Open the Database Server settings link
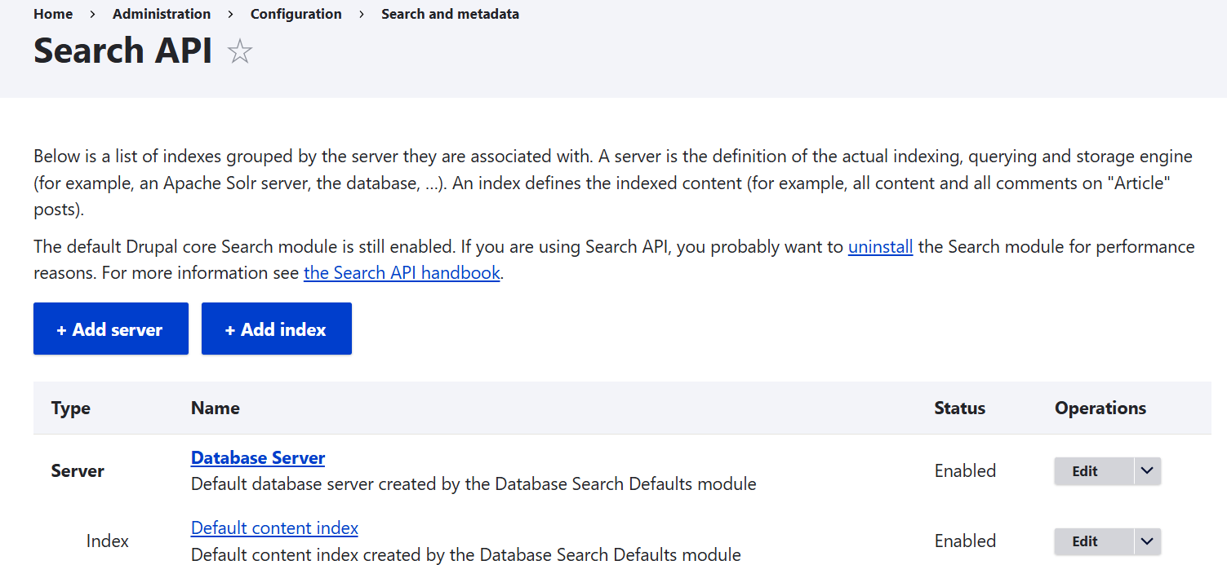This screenshot has height=565, width=1227. click(257, 457)
